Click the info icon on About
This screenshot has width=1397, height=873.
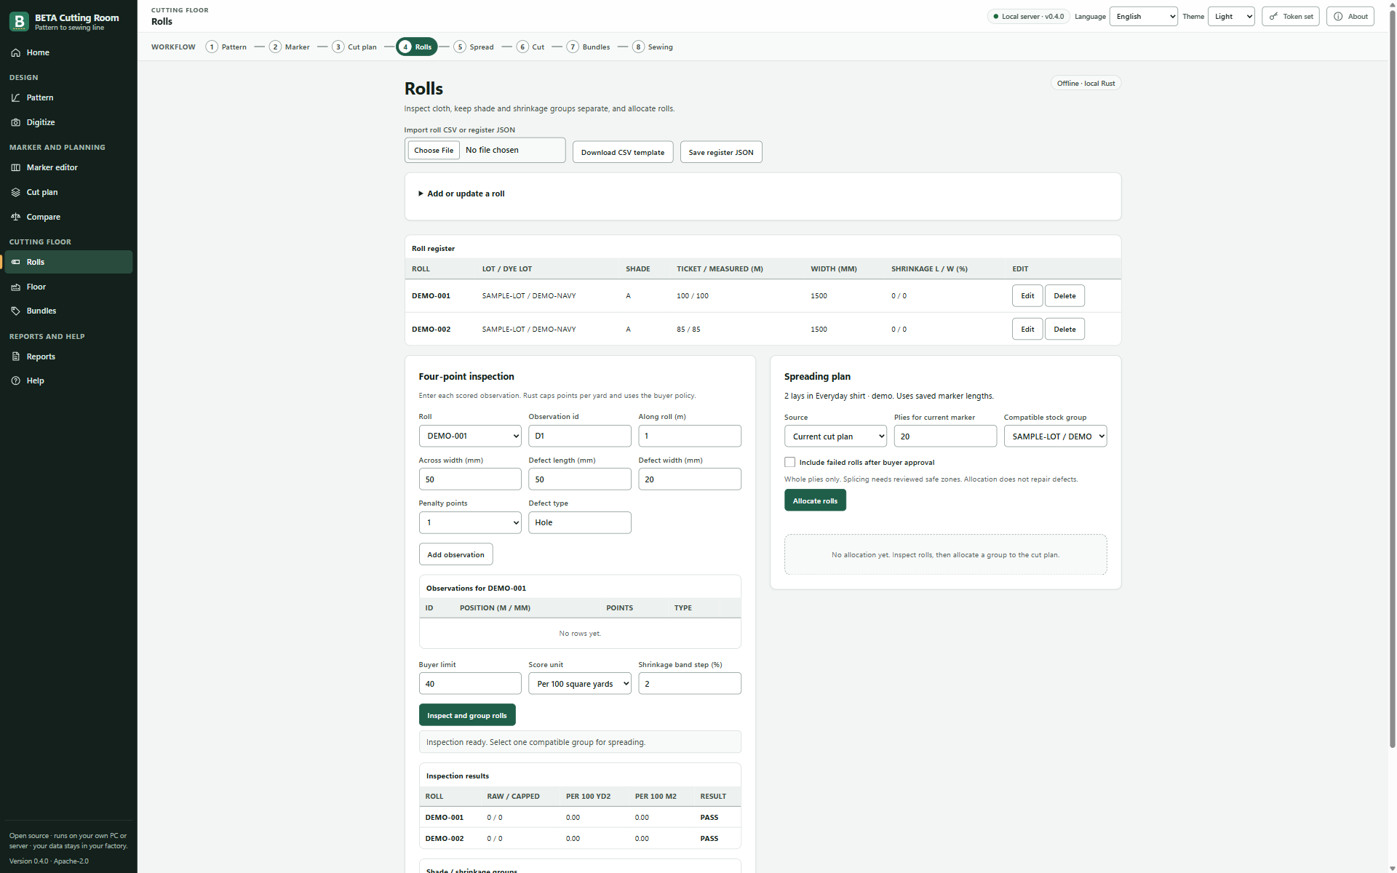click(x=1338, y=16)
